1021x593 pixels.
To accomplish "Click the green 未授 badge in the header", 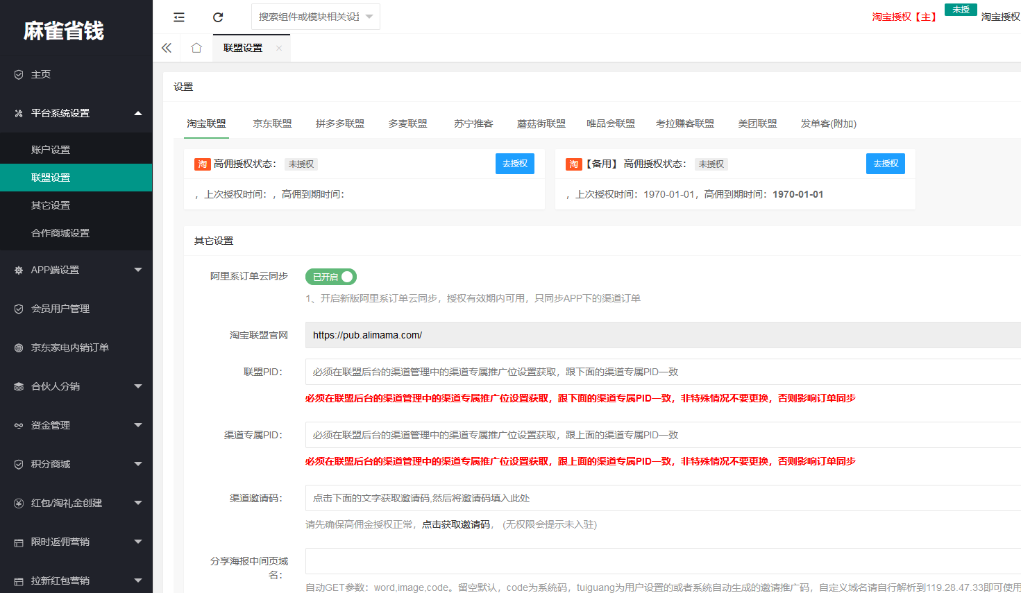I will click(x=961, y=10).
